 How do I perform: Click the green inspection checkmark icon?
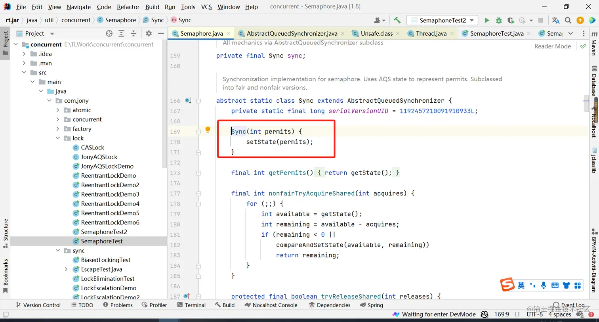(x=583, y=46)
